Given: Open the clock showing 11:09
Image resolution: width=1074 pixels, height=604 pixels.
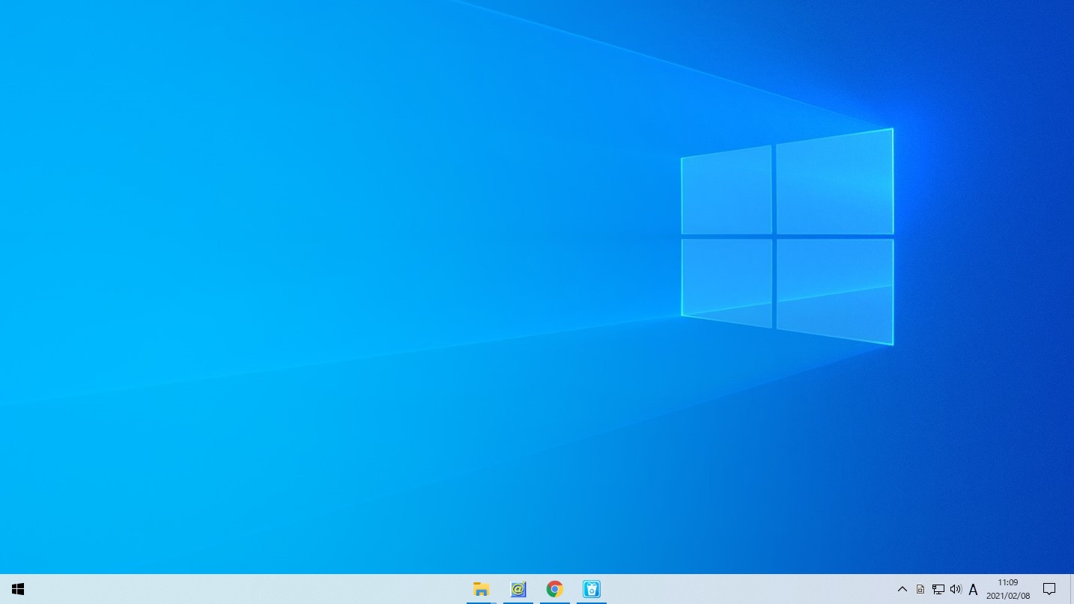Looking at the screenshot, I should pyautogui.click(x=1007, y=589).
